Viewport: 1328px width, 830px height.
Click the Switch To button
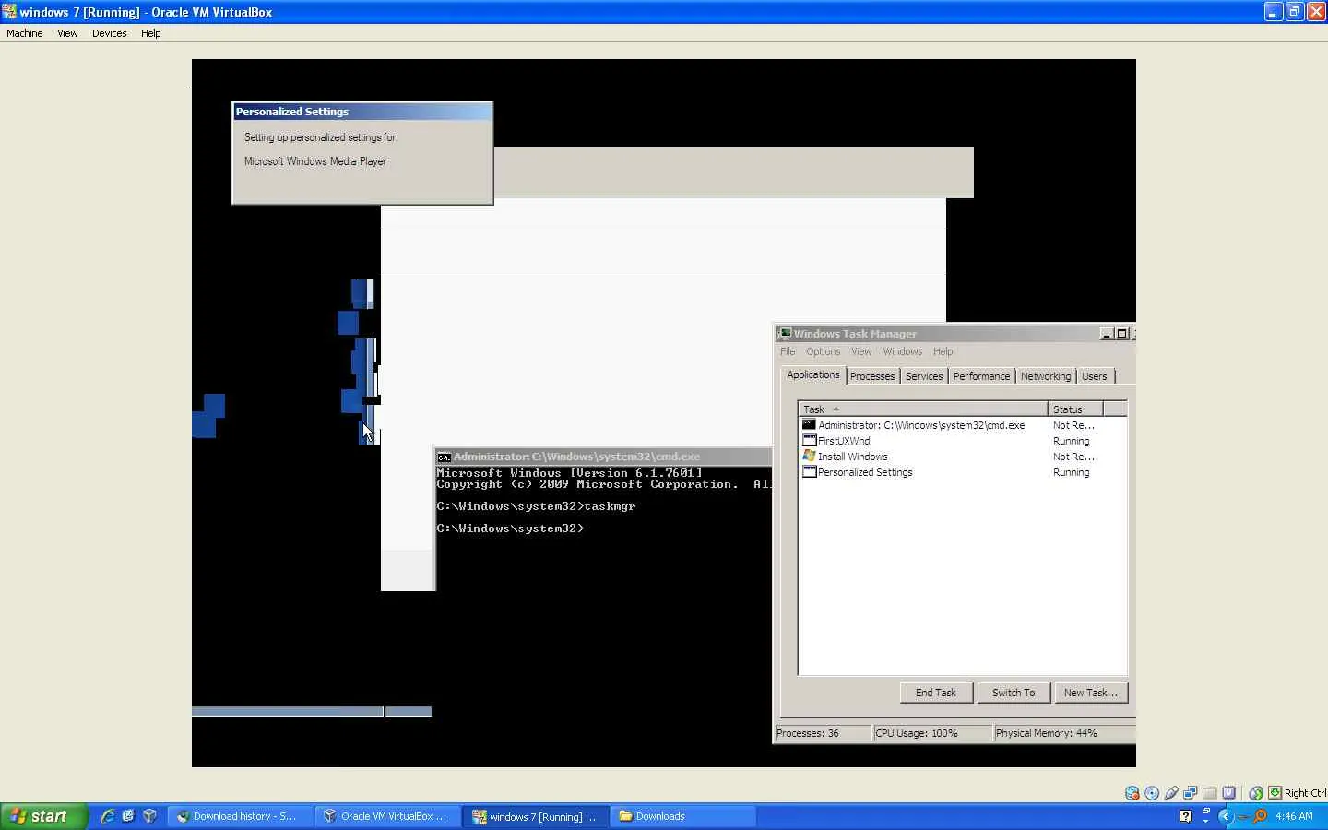pyautogui.click(x=1014, y=693)
